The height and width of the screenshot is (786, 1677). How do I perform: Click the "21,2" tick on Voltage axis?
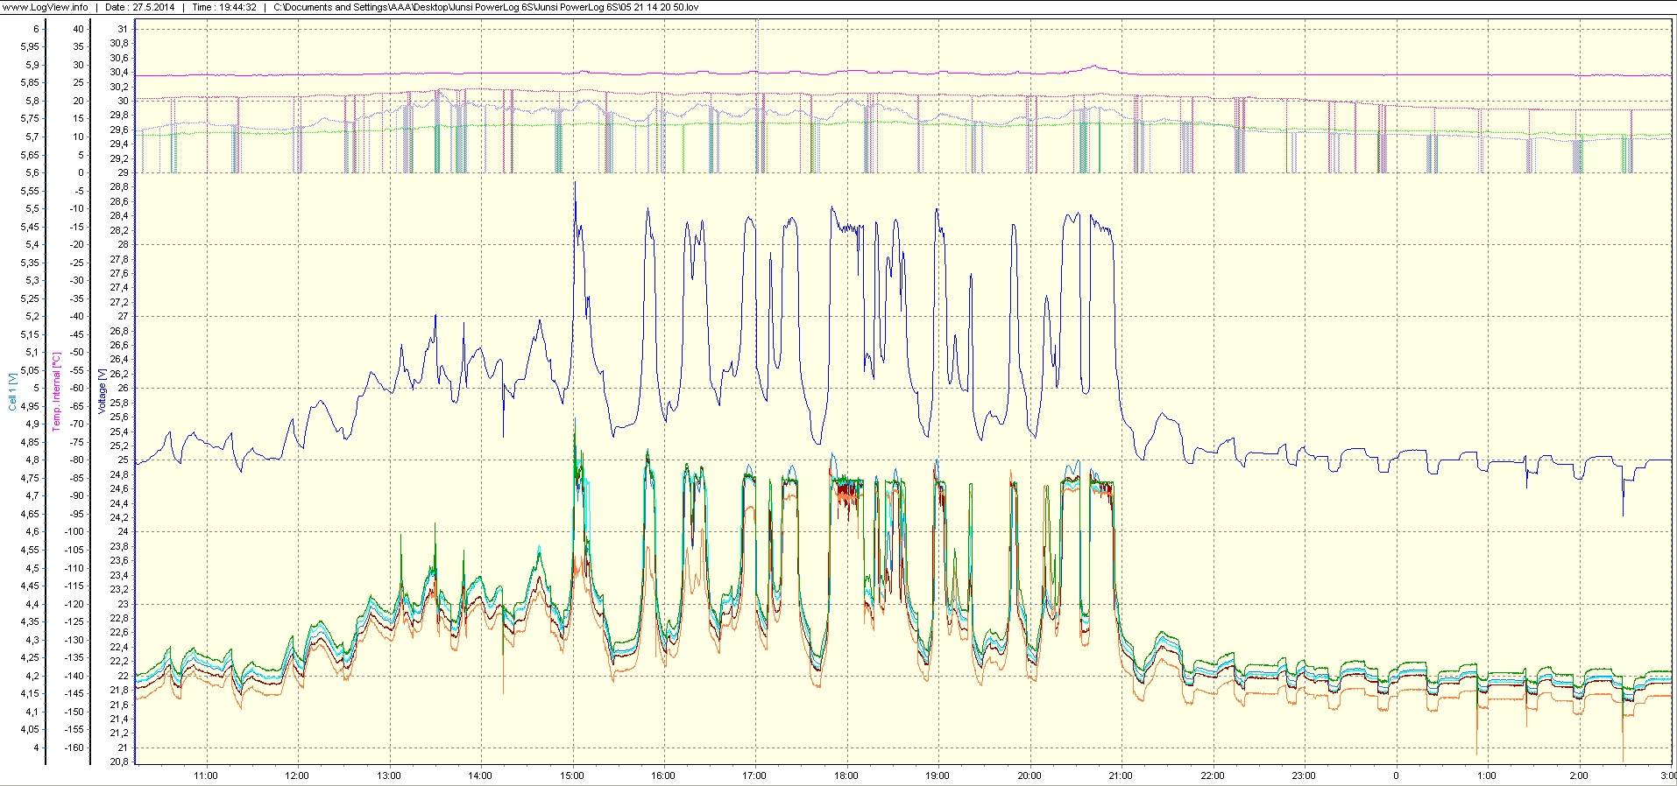click(x=120, y=733)
